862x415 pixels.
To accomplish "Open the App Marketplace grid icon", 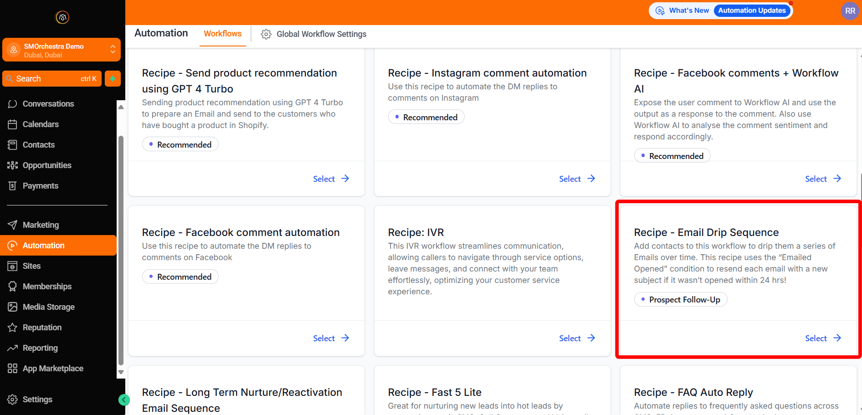I will (12, 369).
